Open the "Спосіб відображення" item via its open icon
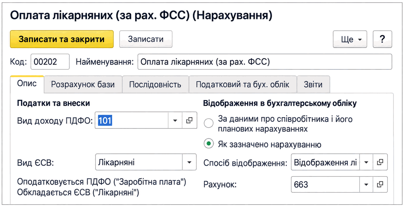The height and width of the screenshot is (208, 404). [x=380, y=162]
